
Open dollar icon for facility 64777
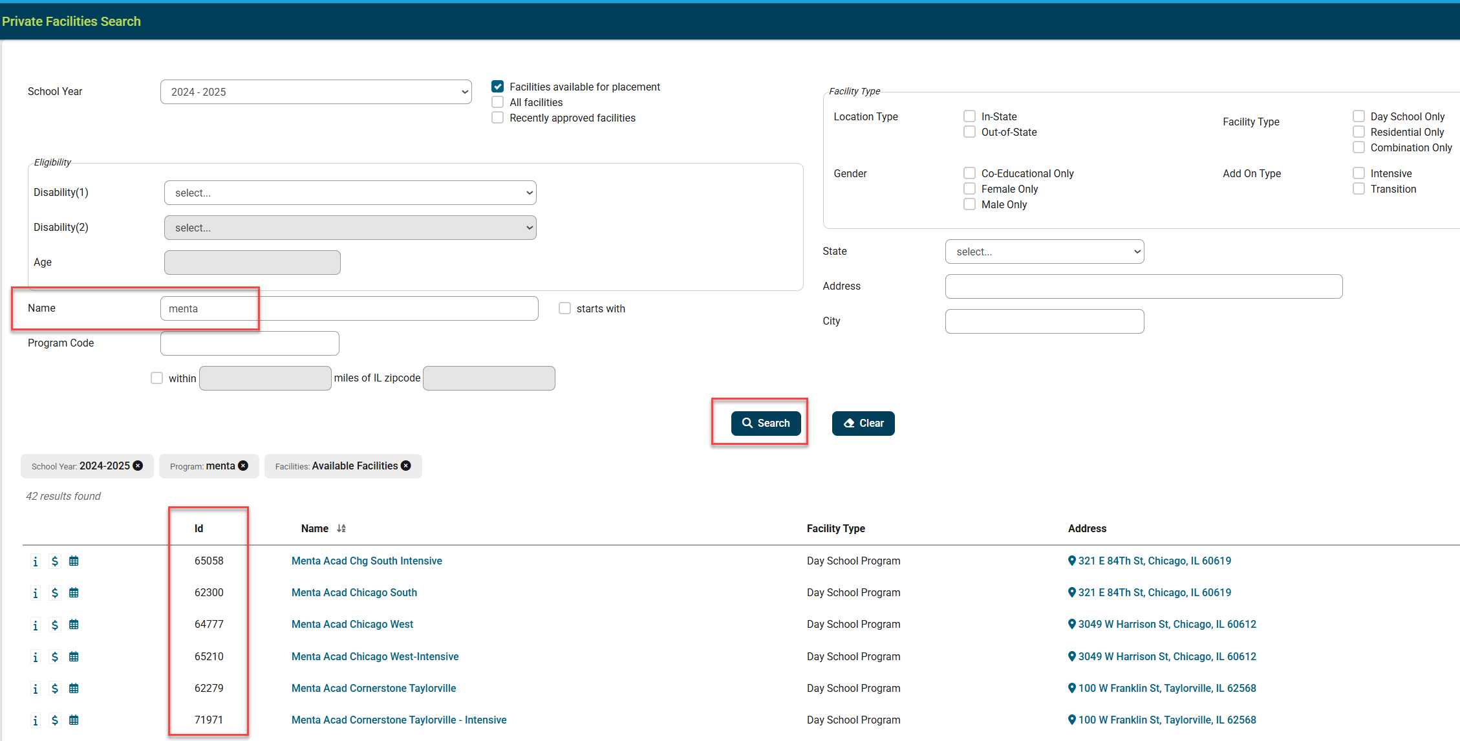click(55, 625)
